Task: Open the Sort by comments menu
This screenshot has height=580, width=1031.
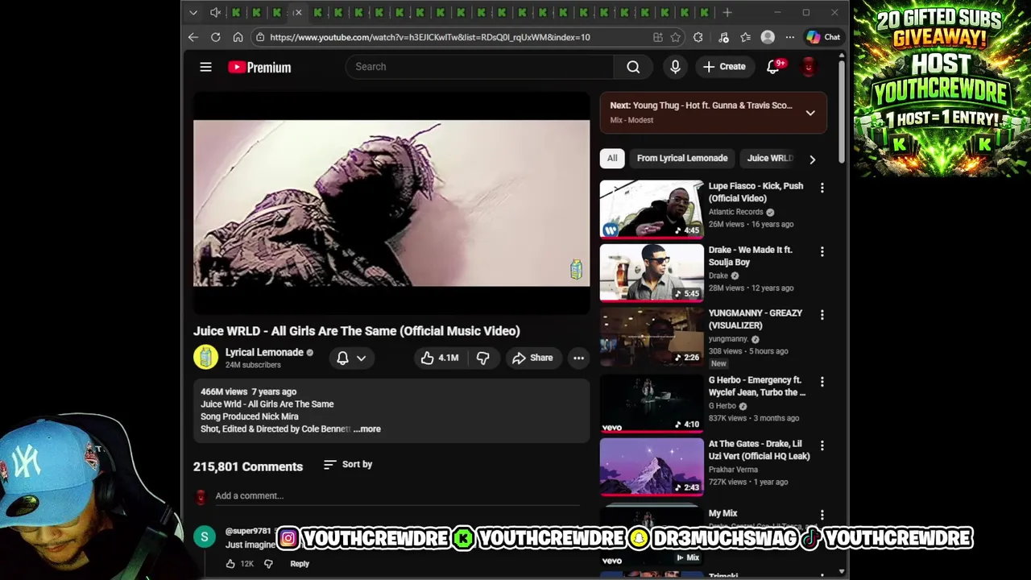Action: pos(348,464)
